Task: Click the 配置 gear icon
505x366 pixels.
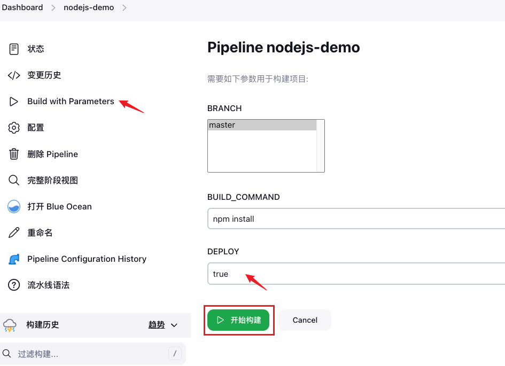Action: click(14, 128)
